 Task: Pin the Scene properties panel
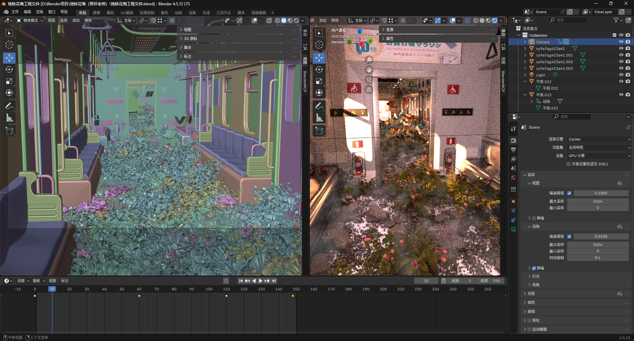click(628, 127)
